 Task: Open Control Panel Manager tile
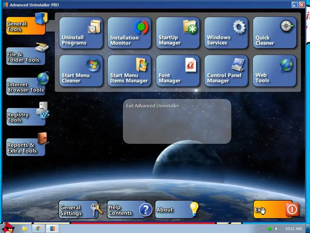226,71
